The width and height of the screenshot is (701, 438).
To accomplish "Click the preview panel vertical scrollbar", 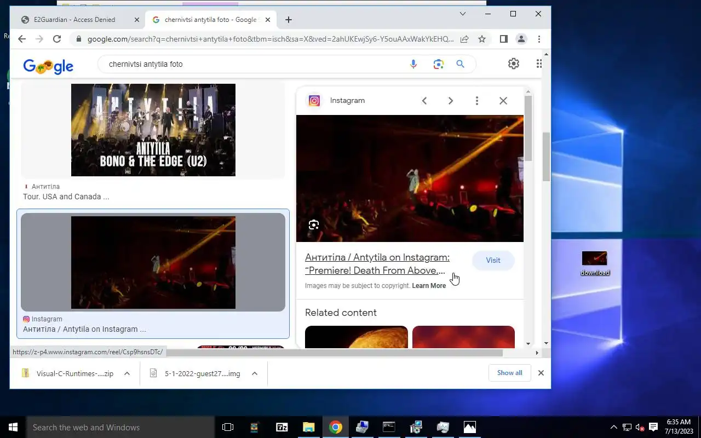I will 528,129.
